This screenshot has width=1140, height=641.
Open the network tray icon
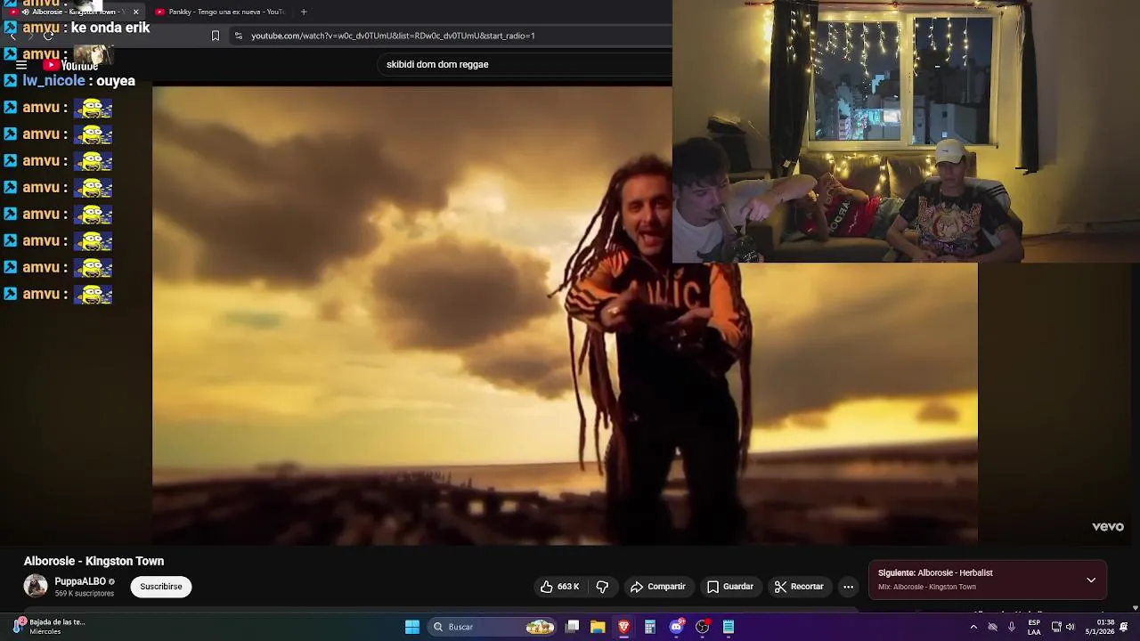click(x=1056, y=627)
